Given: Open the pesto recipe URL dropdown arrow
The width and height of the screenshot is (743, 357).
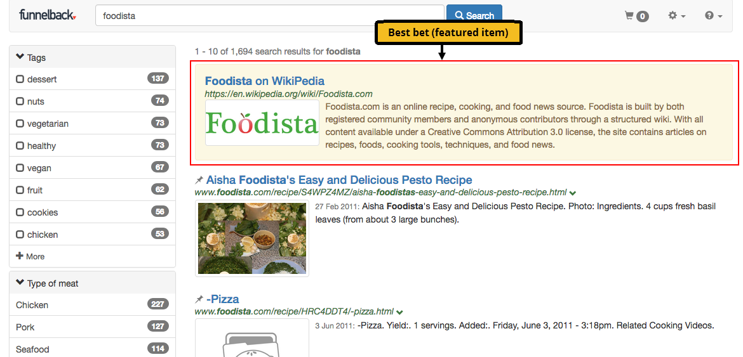Looking at the screenshot, I should coord(573,193).
